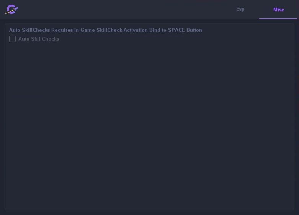Toggle the square box beside Auto SkillChecks
Image resolution: width=299 pixels, height=215 pixels.
13,39
